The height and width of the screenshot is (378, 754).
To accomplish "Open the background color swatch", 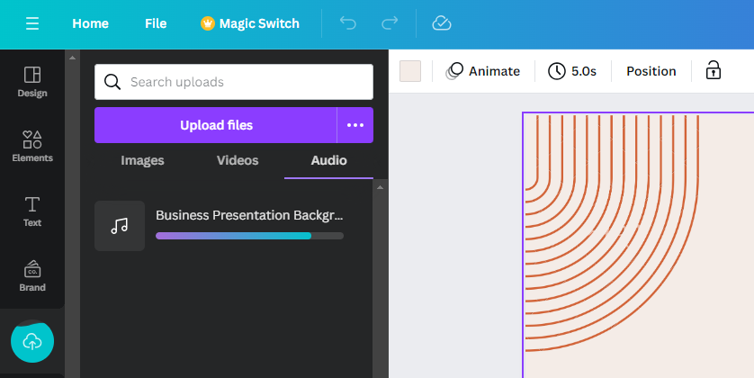I will click(x=410, y=71).
